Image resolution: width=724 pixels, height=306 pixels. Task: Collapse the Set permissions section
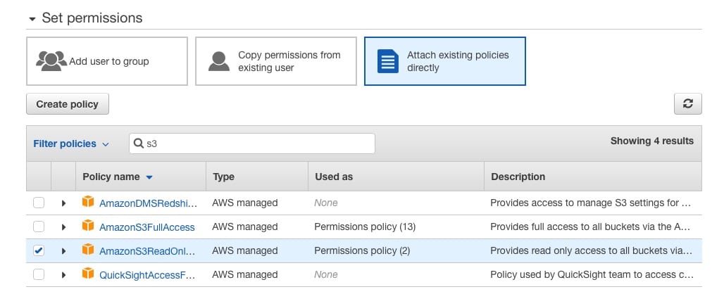pos(32,19)
